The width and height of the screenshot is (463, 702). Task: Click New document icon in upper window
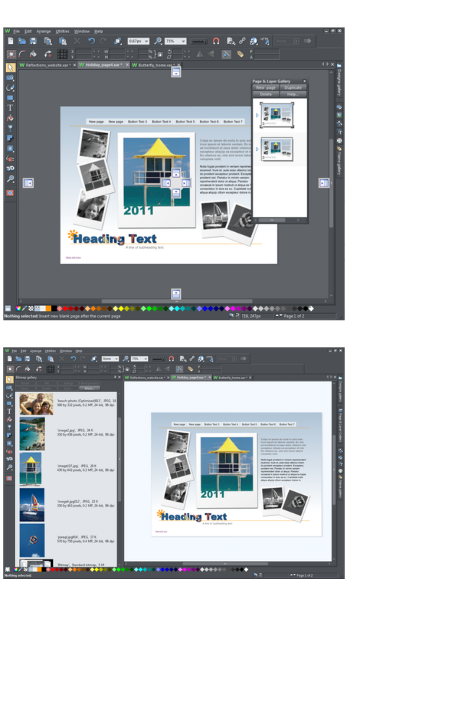pyautogui.click(x=11, y=41)
